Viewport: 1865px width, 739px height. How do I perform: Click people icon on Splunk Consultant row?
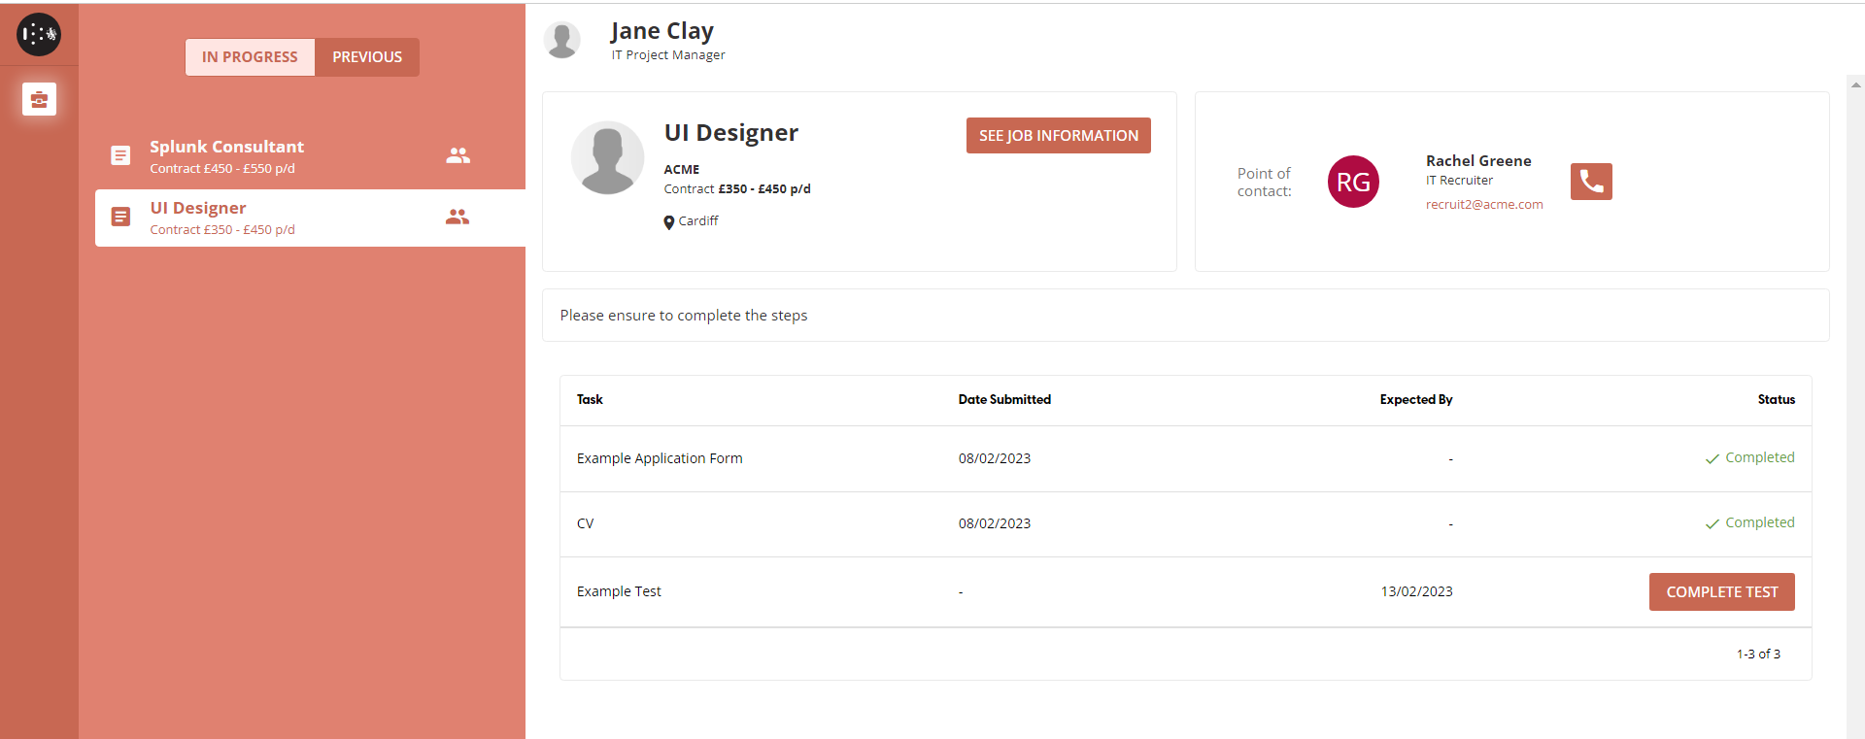click(x=458, y=155)
